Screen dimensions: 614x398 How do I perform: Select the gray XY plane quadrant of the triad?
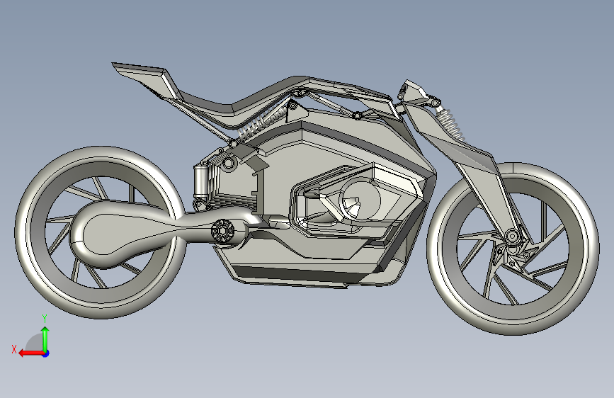pos(35,343)
